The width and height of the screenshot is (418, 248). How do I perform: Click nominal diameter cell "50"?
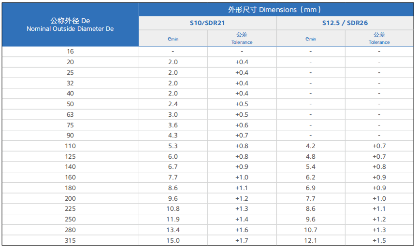coord(71,104)
